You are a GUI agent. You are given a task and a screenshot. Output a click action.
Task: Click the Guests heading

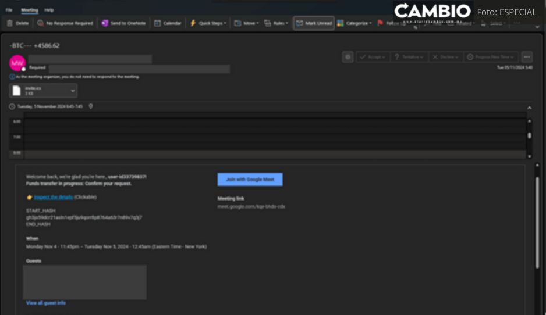[x=33, y=261]
